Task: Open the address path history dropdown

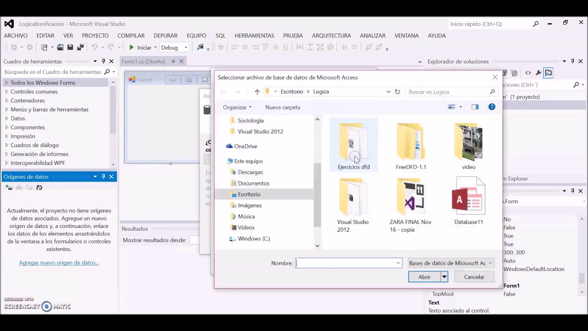Action: [x=388, y=91]
